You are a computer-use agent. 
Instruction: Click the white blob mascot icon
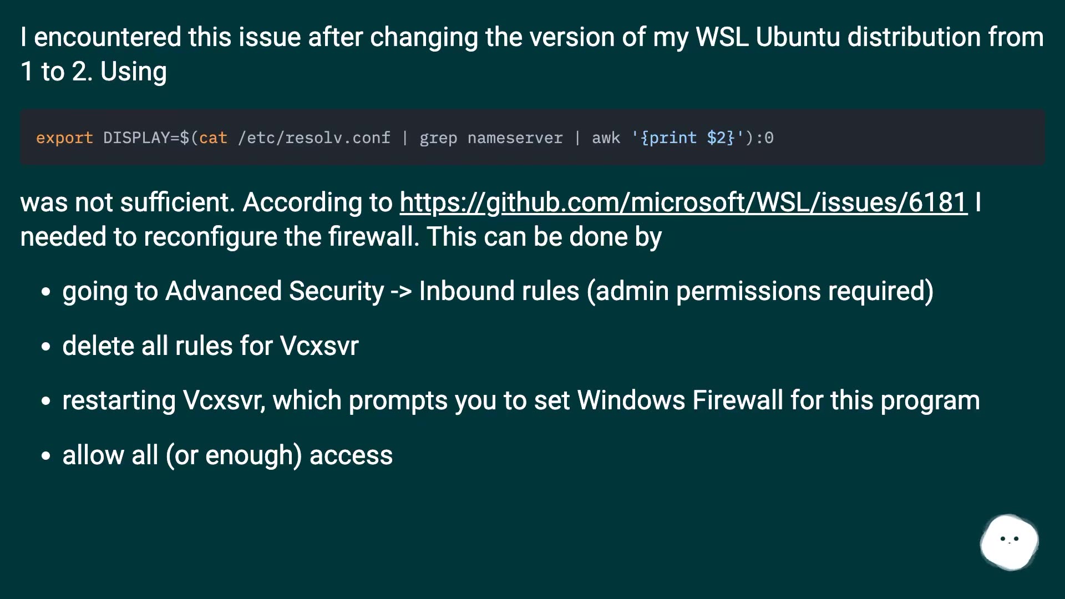click(x=1009, y=542)
